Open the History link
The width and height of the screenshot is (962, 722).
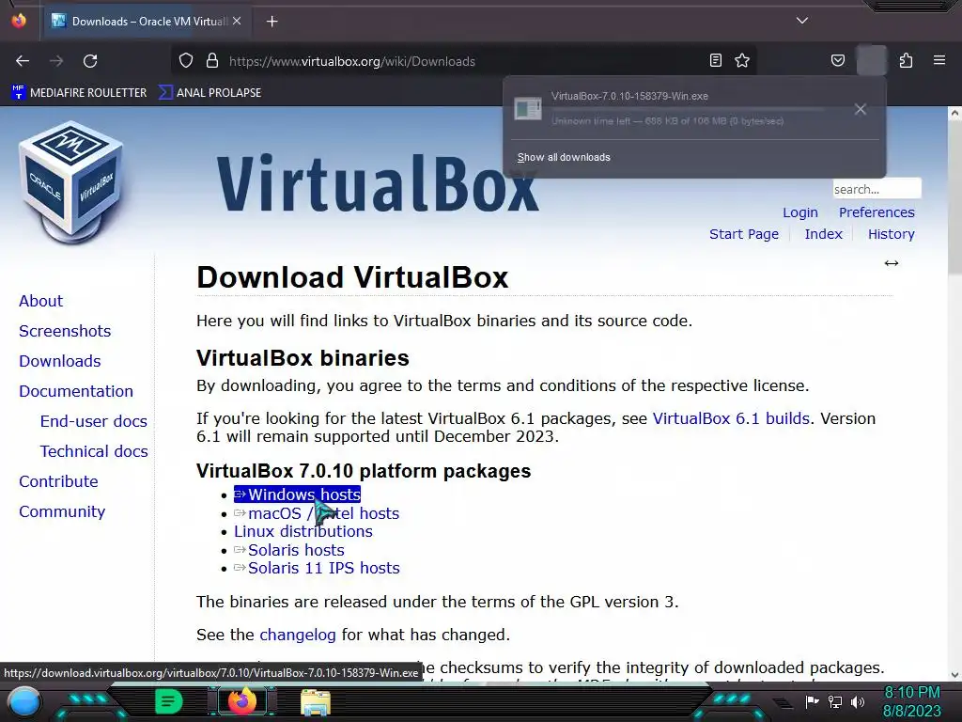tap(891, 234)
